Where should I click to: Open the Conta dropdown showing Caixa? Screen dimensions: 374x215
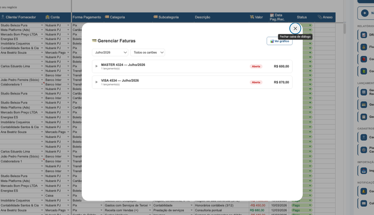68,196
